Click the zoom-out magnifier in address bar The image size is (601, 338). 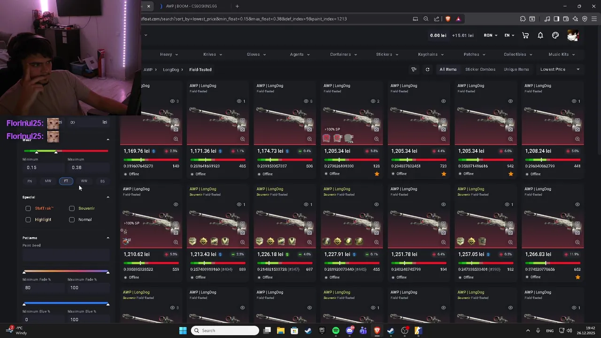[426, 19]
